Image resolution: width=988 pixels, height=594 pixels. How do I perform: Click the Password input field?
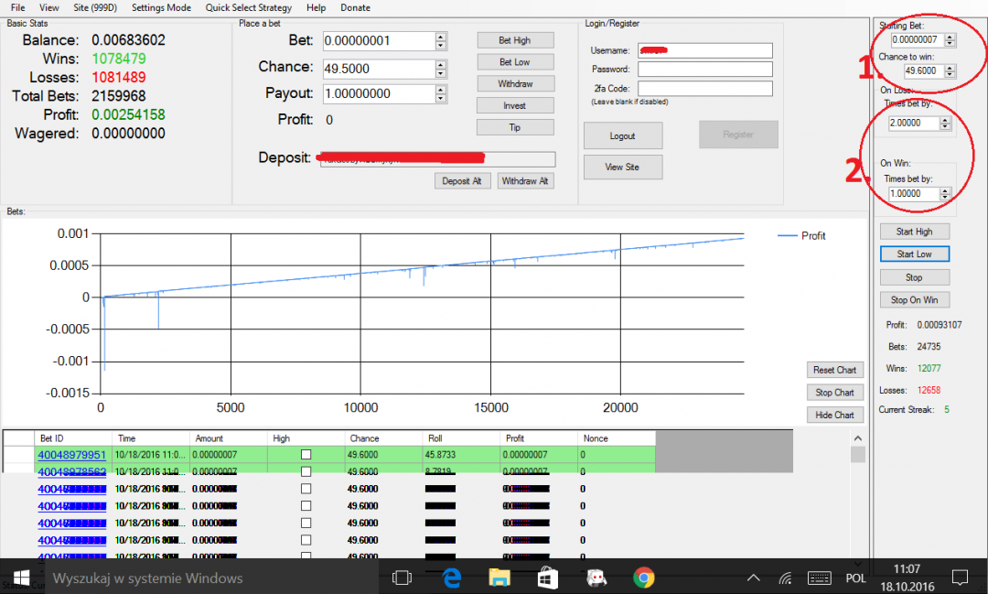click(704, 70)
